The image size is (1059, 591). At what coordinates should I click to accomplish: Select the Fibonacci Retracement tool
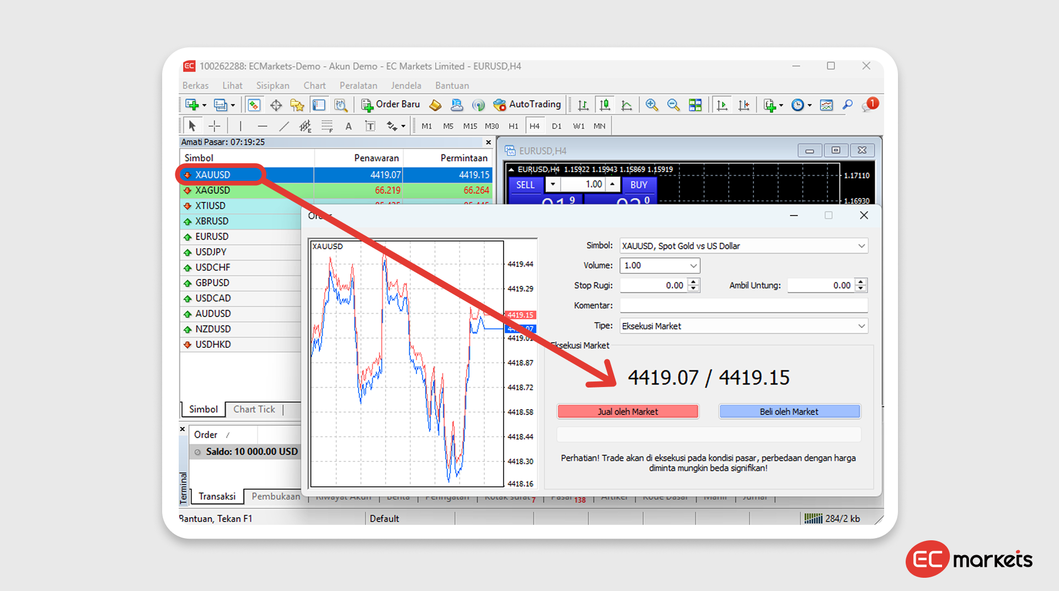coord(327,126)
